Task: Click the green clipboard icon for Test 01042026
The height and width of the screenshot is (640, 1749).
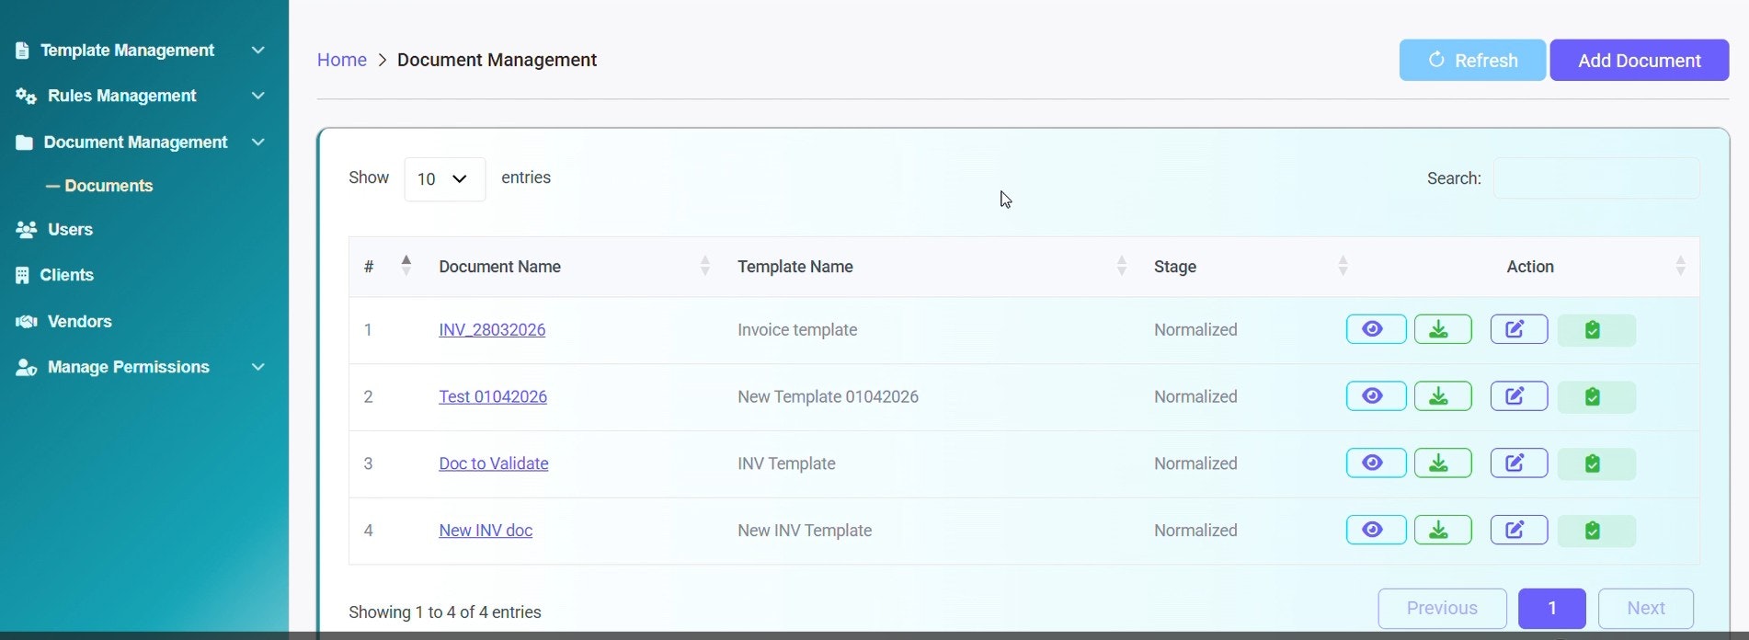Action: (1596, 397)
